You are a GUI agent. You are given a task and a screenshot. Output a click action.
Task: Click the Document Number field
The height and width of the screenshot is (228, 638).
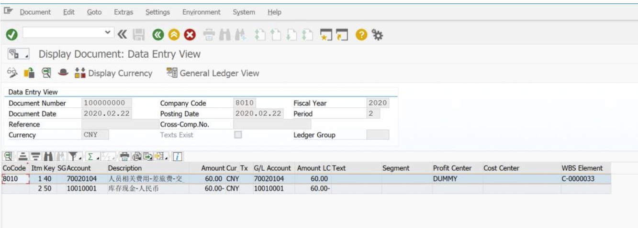106,103
